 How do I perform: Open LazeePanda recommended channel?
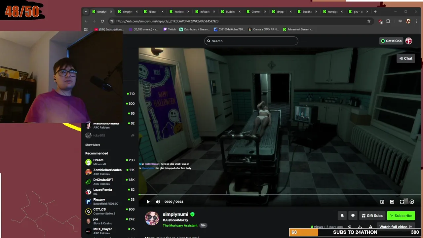110,192
